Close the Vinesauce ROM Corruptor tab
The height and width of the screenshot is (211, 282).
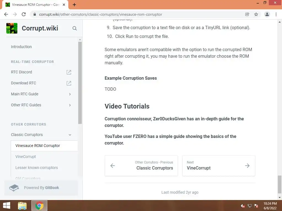(64, 5)
